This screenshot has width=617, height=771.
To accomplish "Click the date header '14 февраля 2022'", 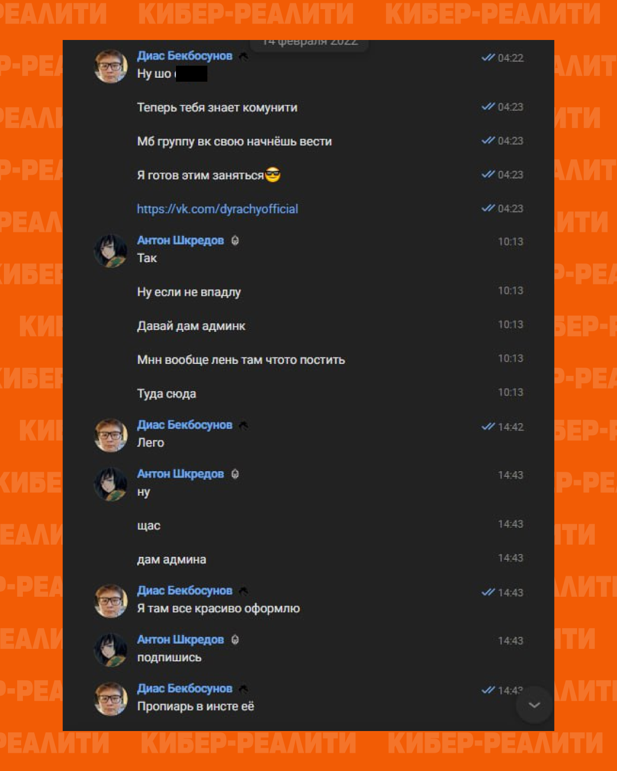I will pos(310,42).
